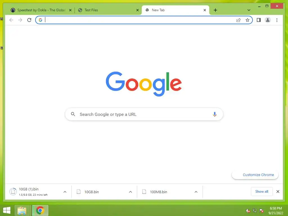Switch to the Test Files tab
This screenshot has width=288, height=216.
click(x=108, y=10)
